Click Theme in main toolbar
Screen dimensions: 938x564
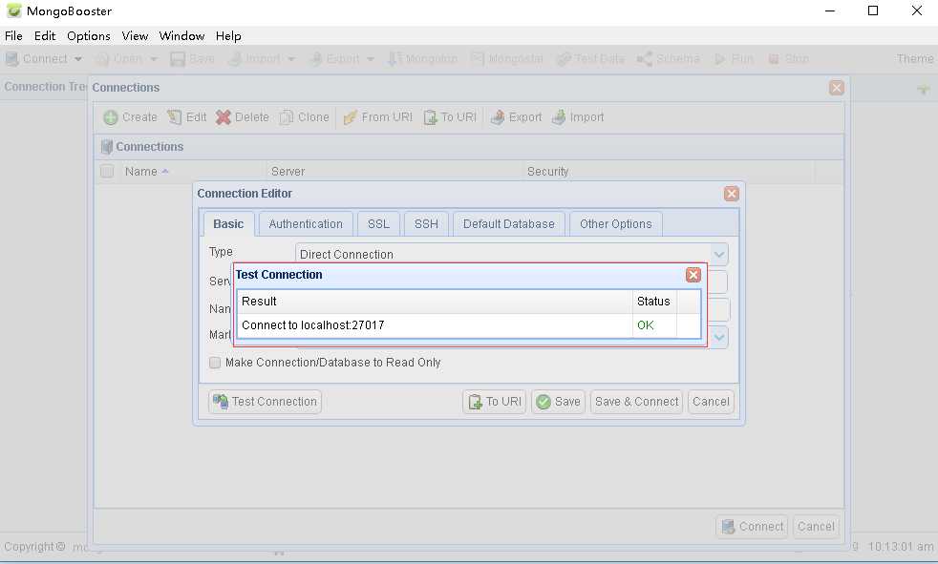[915, 58]
